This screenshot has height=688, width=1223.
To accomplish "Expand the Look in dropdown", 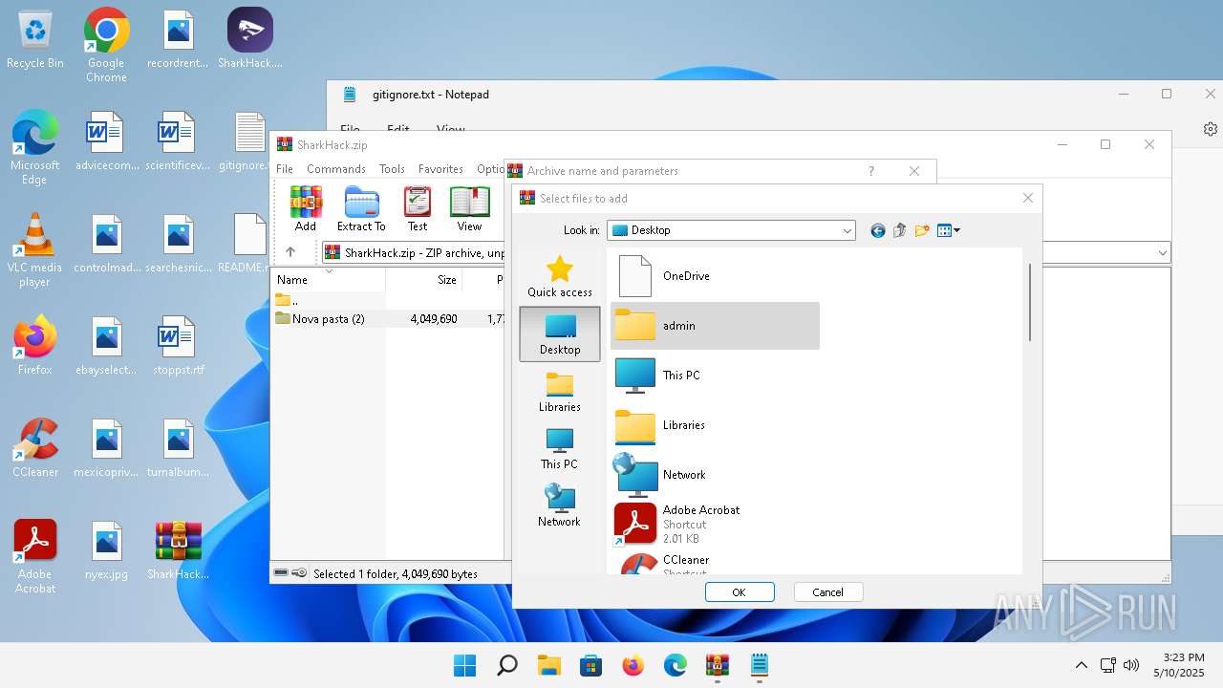I will (x=847, y=230).
